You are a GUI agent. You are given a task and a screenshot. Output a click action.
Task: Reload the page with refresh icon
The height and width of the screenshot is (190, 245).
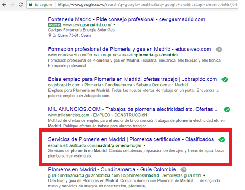[x=21, y=4]
